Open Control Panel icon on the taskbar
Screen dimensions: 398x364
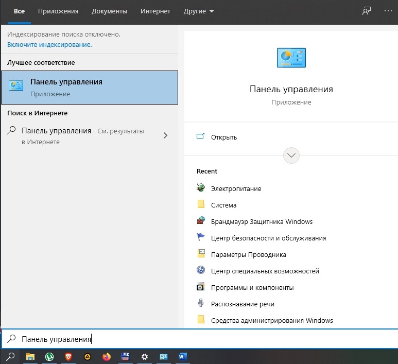point(163,357)
